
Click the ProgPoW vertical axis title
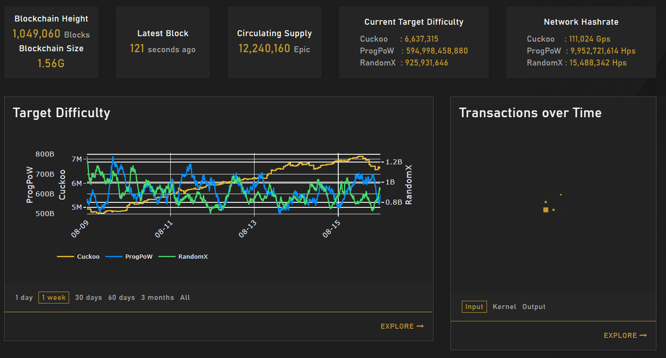(x=30, y=184)
